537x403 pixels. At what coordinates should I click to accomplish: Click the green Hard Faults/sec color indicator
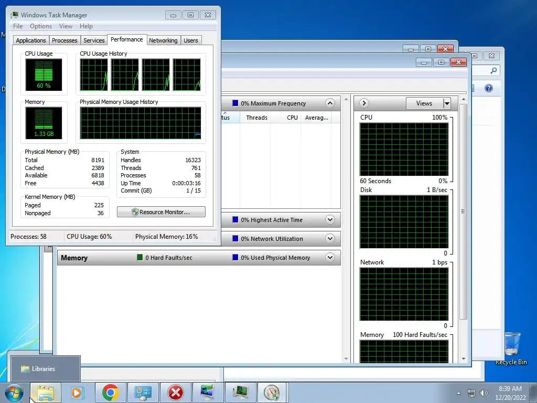[139, 257]
